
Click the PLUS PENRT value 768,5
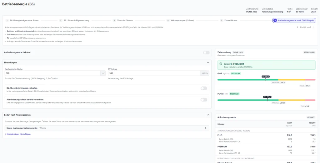tap(312, 135)
